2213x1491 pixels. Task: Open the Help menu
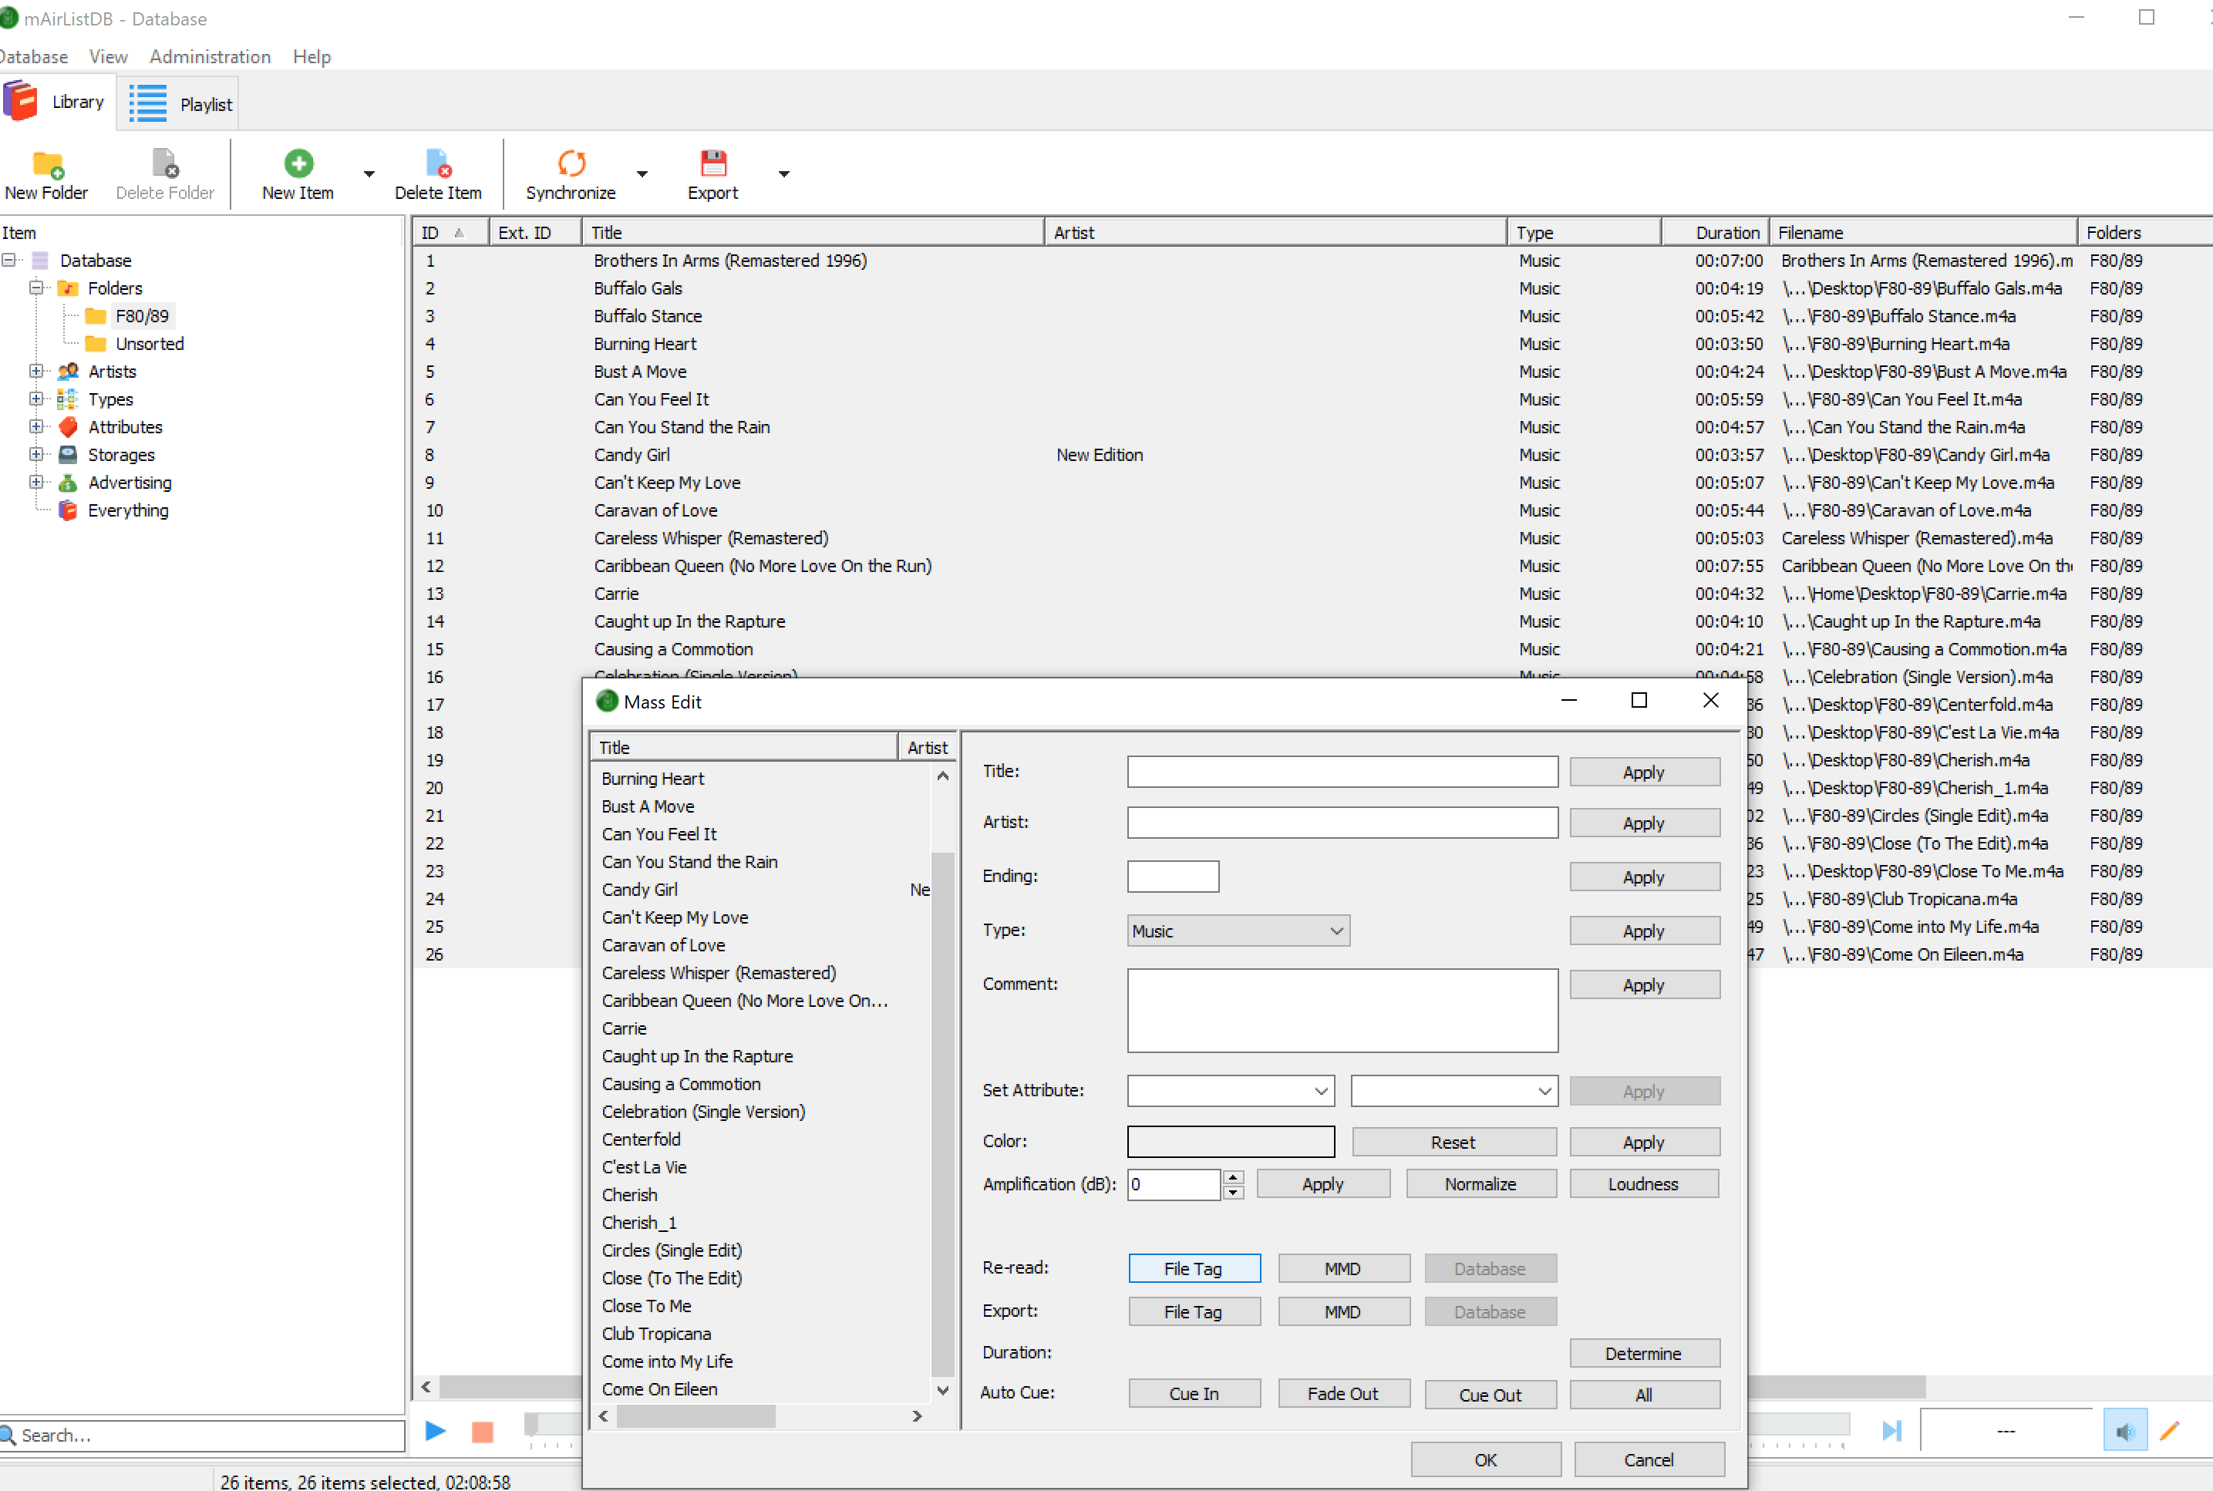pos(312,57)
